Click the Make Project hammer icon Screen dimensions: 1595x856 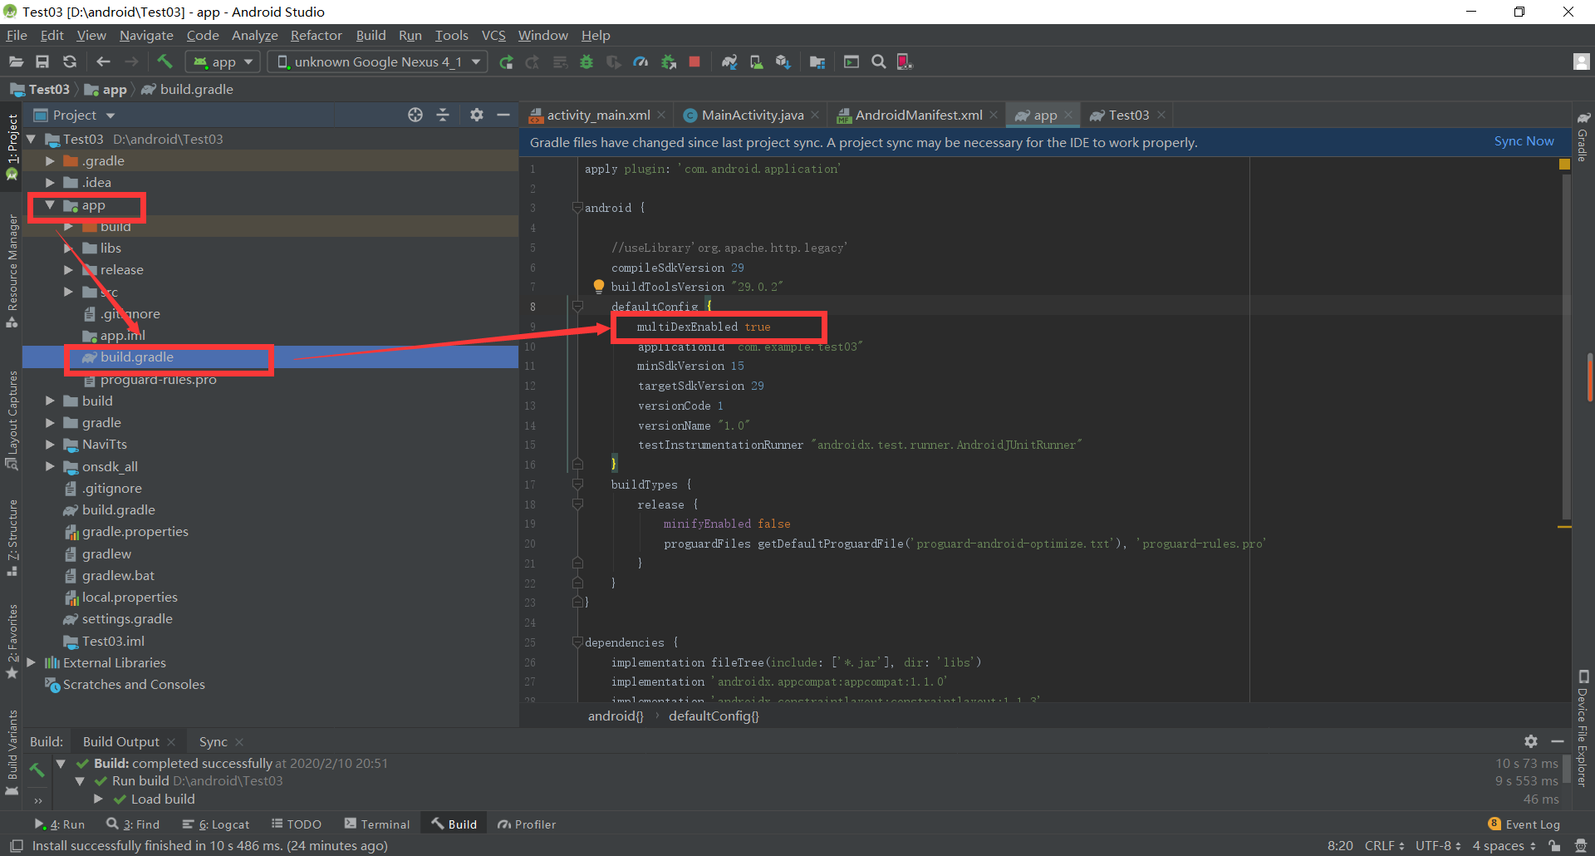(164, 61)
